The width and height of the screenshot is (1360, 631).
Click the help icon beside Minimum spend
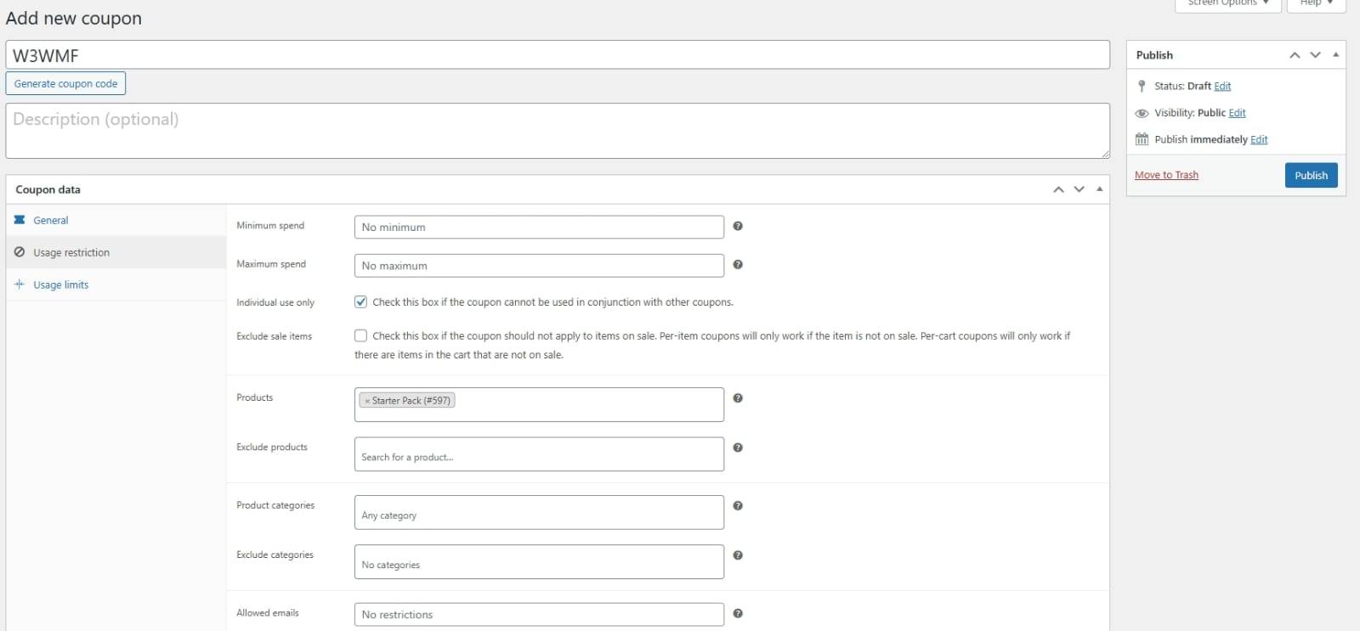pyautogui.click(x=738, y=226)
